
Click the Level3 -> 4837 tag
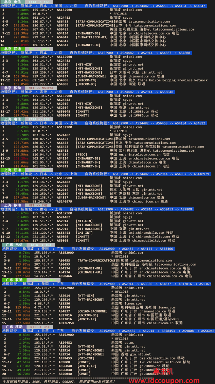[x=43, y=280]
